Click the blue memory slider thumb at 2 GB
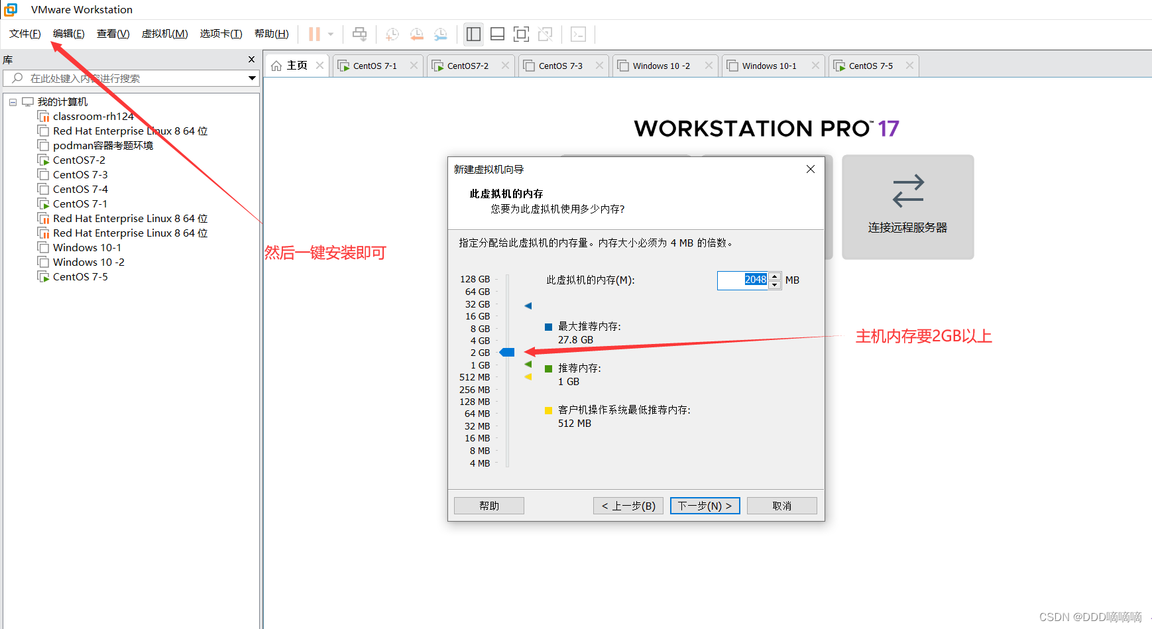The image size is (1152, 629). tap(507, 353)
